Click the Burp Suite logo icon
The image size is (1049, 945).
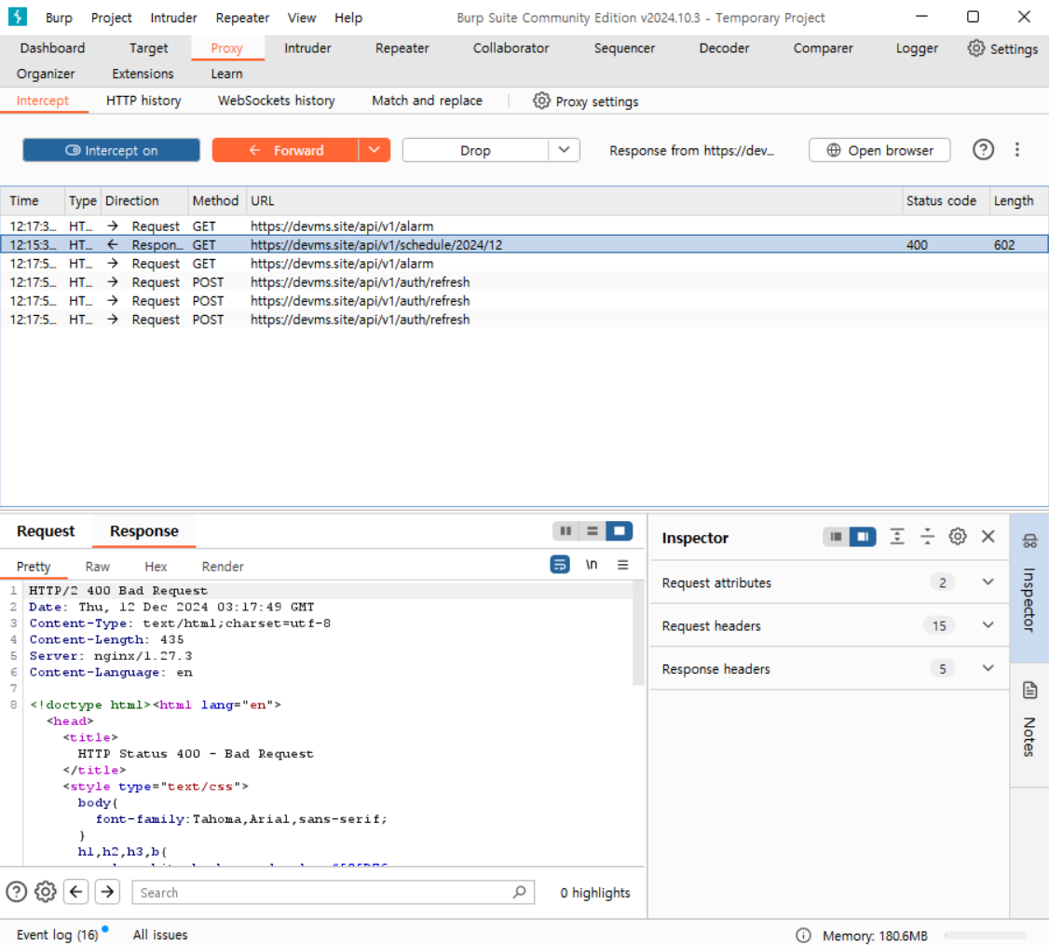click(18, 17)
